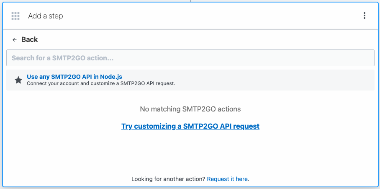Go Back to the previous list
380x189 pixels.
tap(29, 39)
